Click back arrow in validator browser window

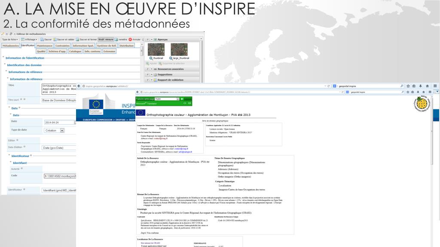[79, 86]
